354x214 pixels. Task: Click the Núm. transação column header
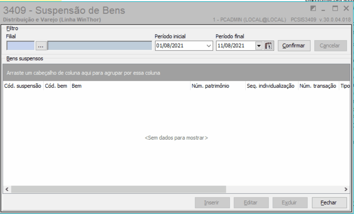coord(318,86)
